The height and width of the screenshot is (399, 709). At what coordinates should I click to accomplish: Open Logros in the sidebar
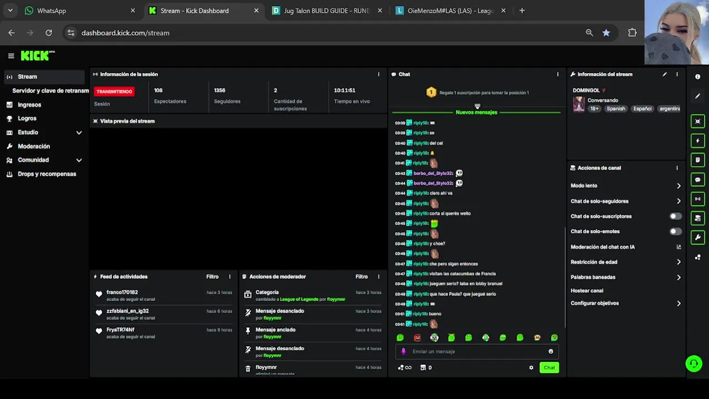click(27, 119)
